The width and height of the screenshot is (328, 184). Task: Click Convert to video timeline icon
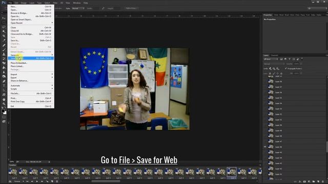pyautogui.click(x=10, y=181)
